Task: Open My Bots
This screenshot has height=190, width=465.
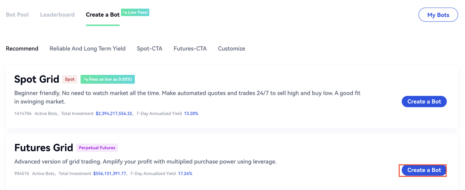Action: 438,15
